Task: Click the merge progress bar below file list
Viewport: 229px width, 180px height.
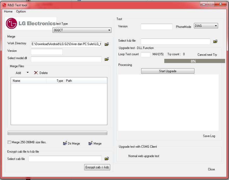Action: (57, 133)
